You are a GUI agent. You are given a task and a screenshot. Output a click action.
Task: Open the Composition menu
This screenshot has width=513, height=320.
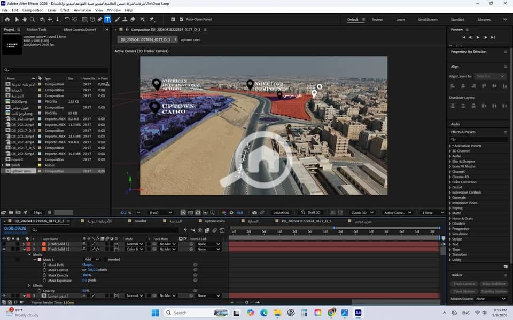pyautogui.click(x=33, y=10)
